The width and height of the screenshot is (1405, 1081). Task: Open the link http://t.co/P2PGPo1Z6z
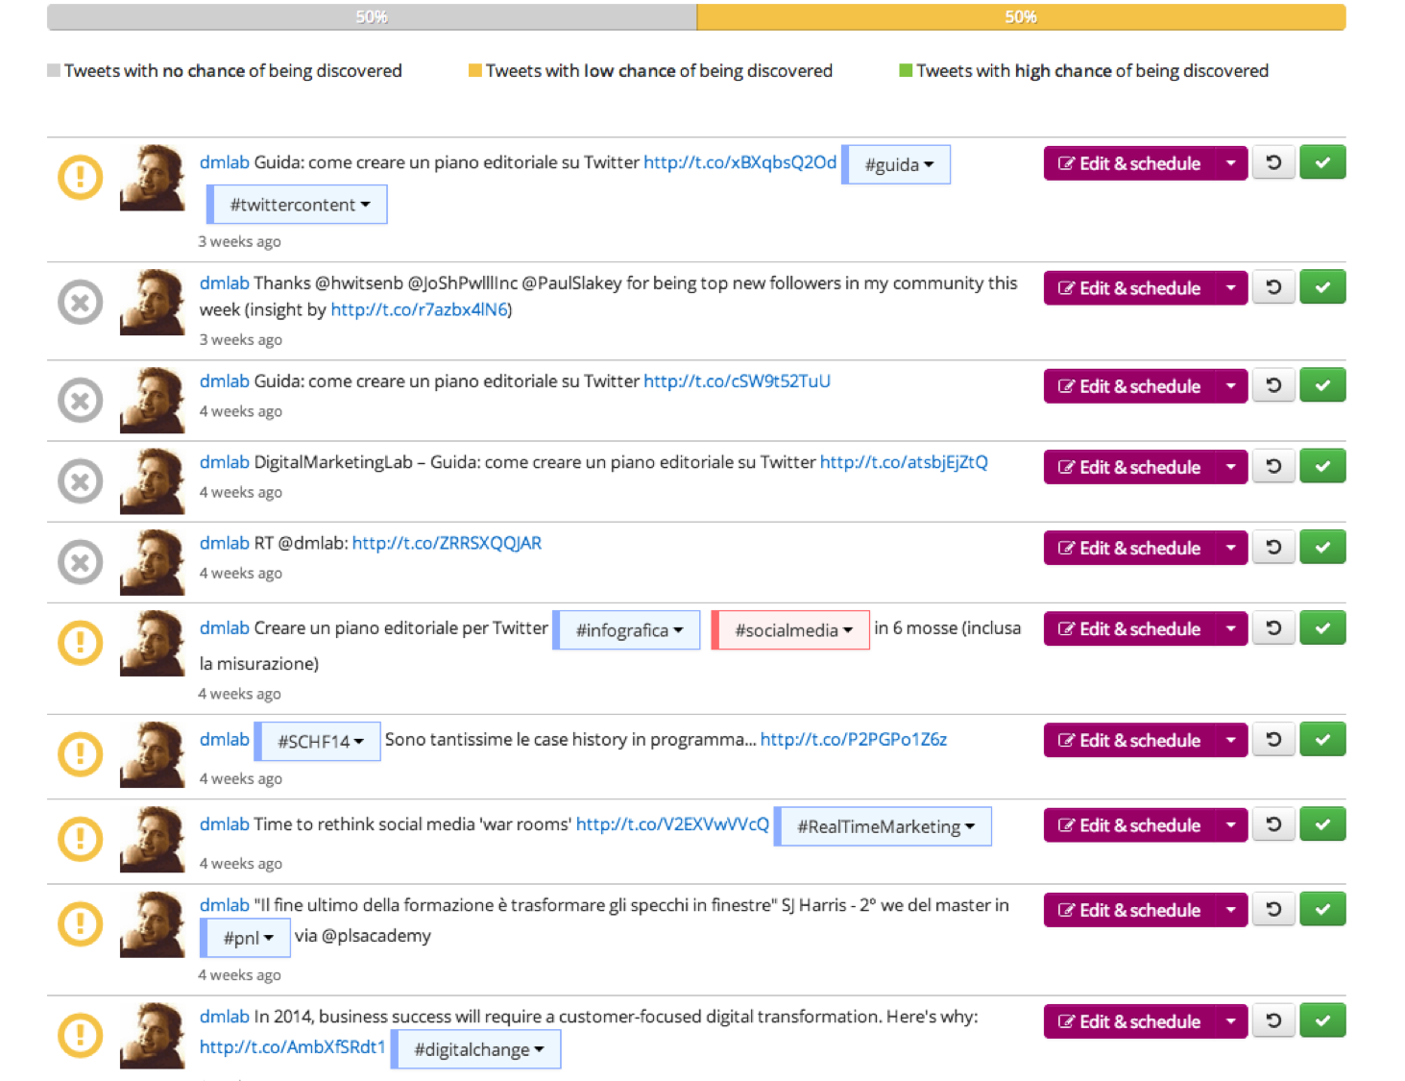pyautogui.click(x=853, y=739)
